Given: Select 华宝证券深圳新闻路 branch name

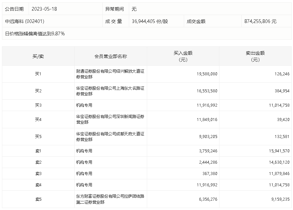Looking at the screenshot, I should tap(110, 119).
